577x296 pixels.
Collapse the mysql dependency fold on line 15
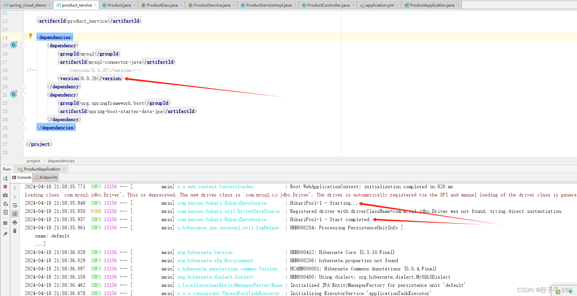24,46
